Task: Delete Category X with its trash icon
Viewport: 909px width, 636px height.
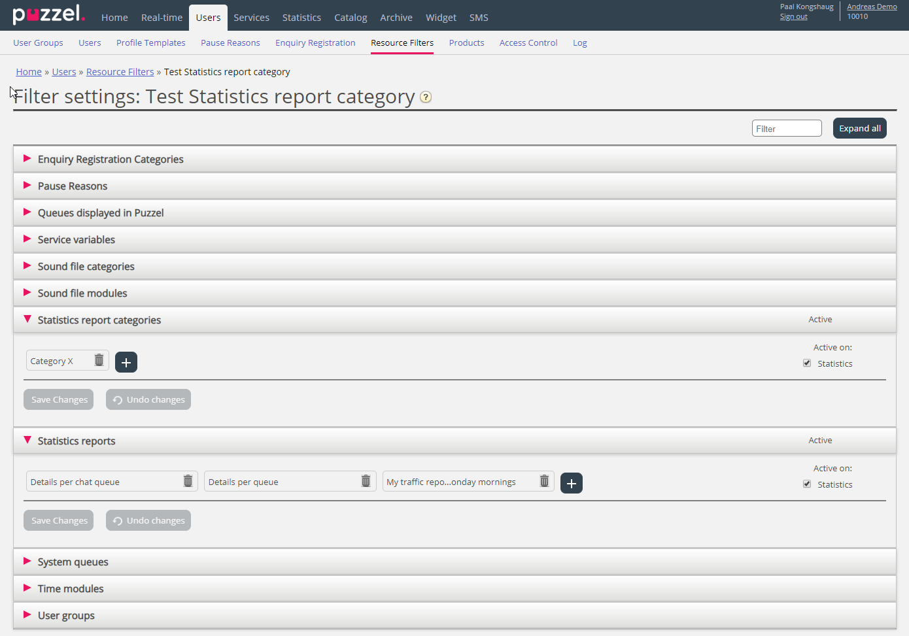Action: (x=99, y=361)
